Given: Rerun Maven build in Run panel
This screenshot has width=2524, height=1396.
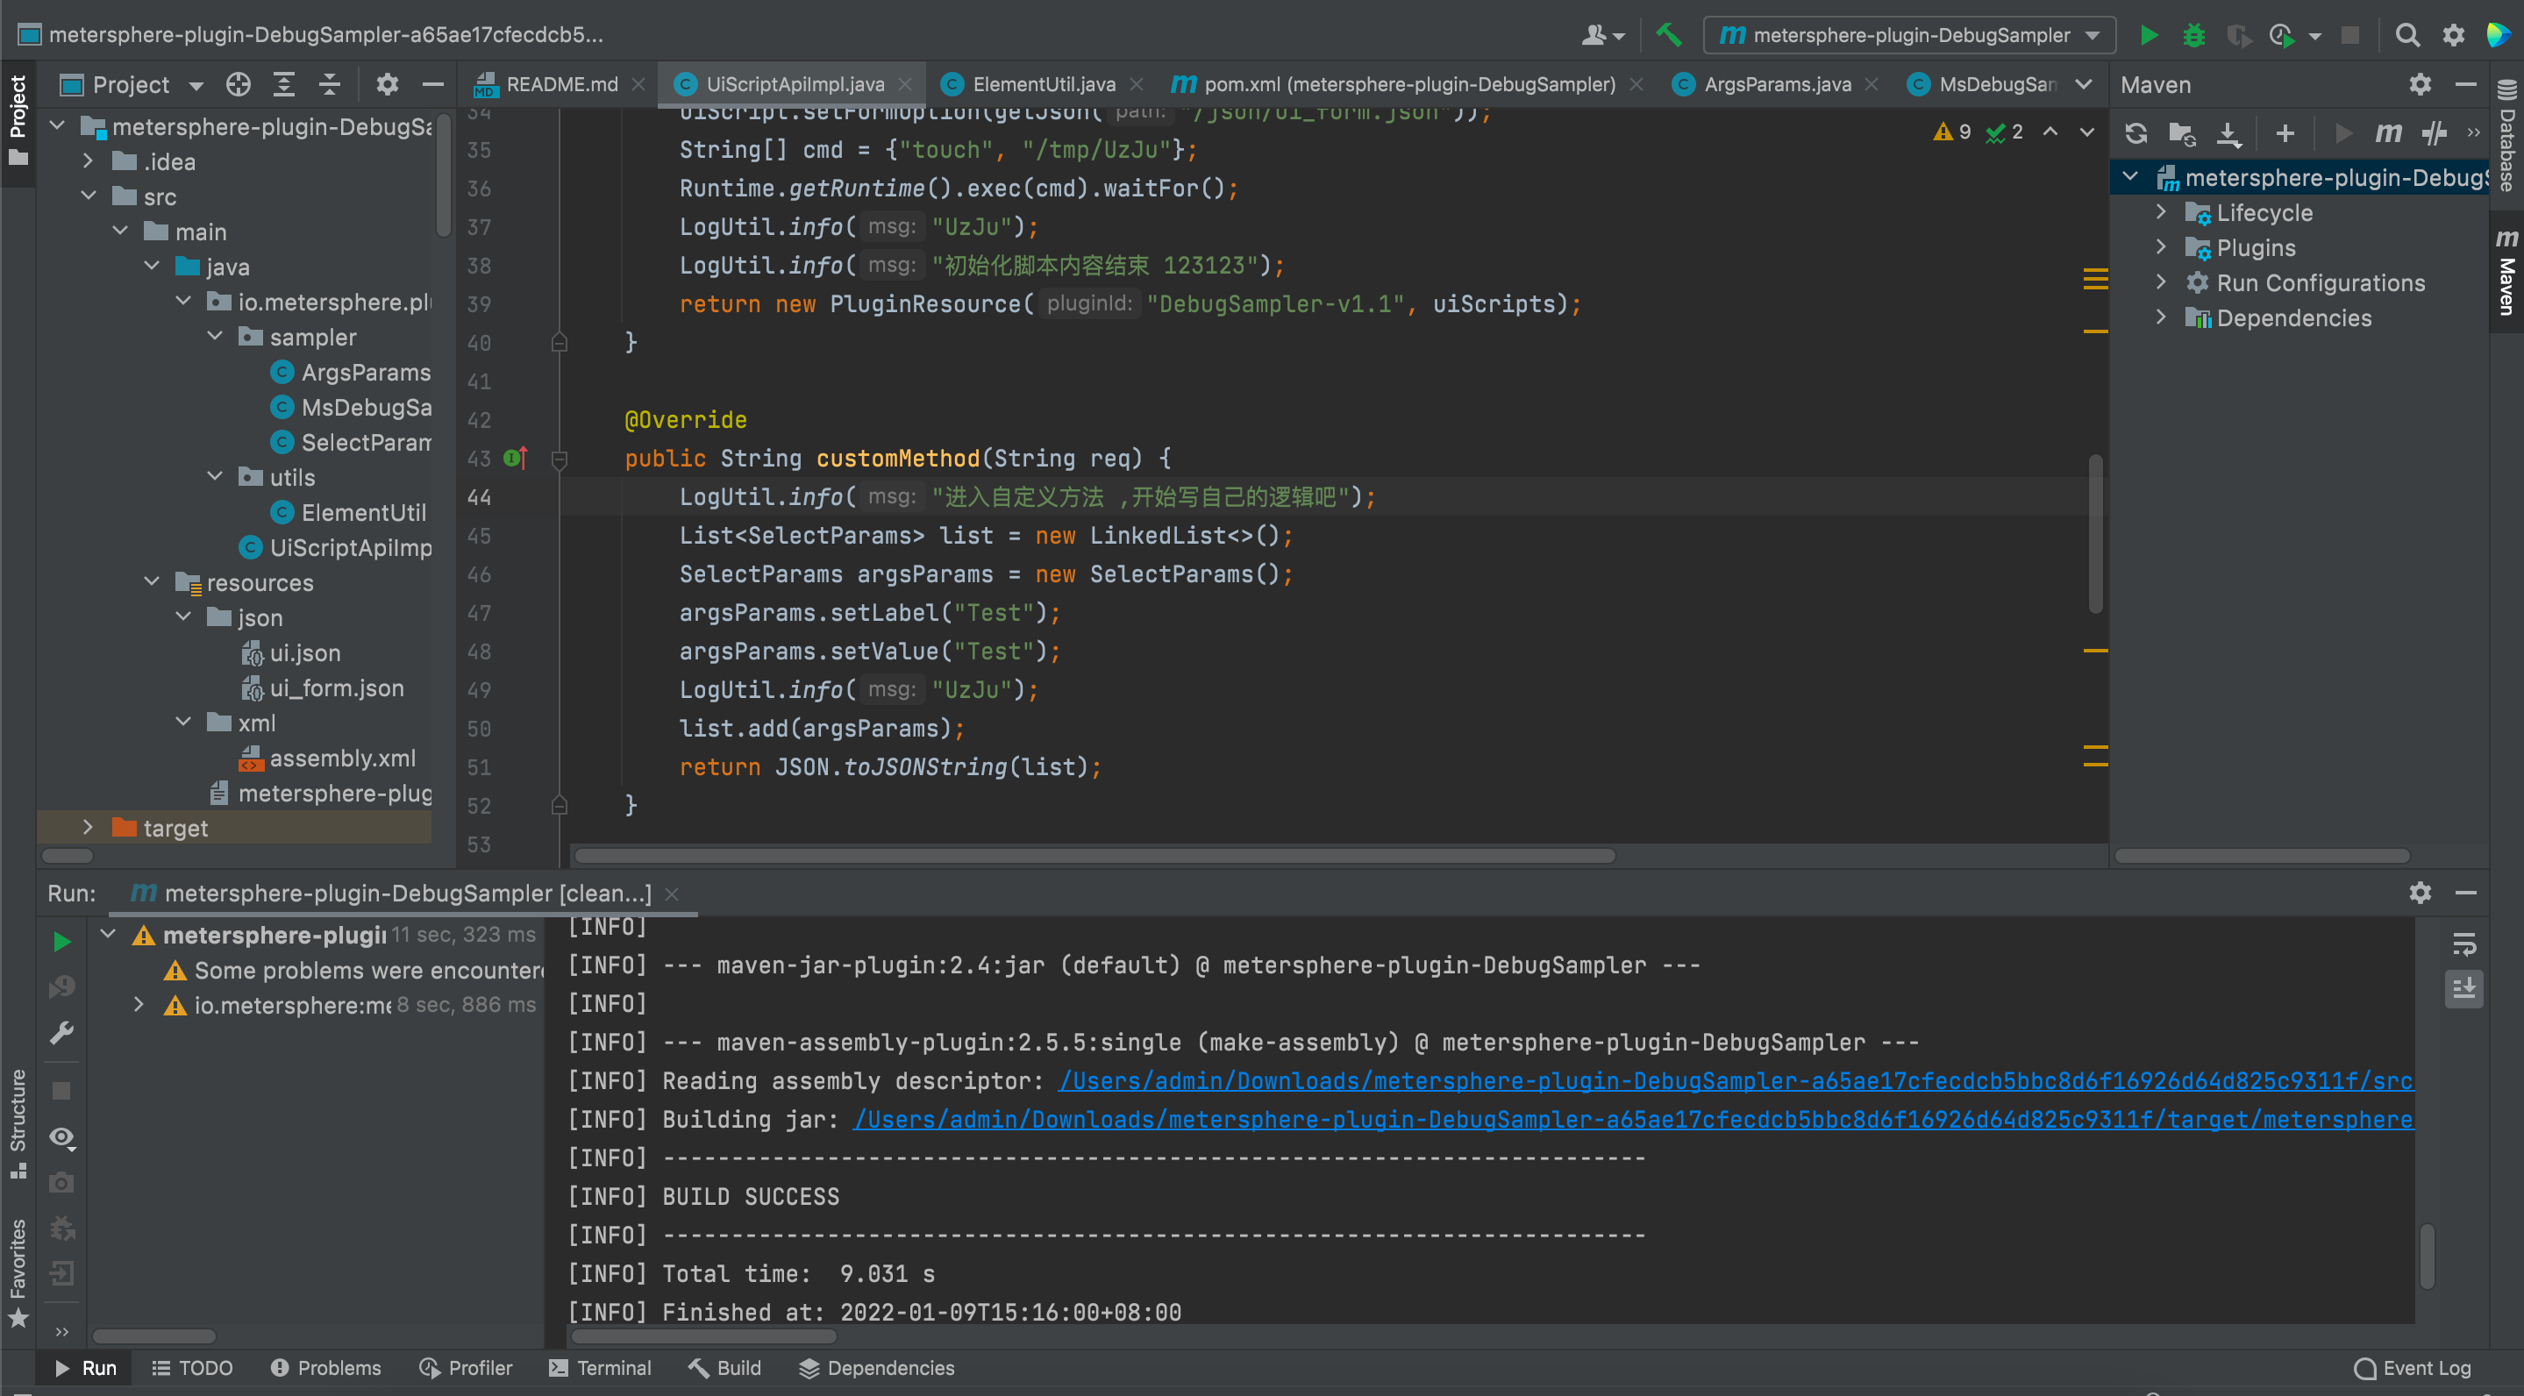Looking at the screenshot, I should pos(61,942).
